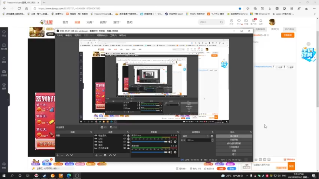Viewport: 319px width, 179px height.
Task: Open source properties gear in Sources toolbar
Action: click(x=105, y=155)
